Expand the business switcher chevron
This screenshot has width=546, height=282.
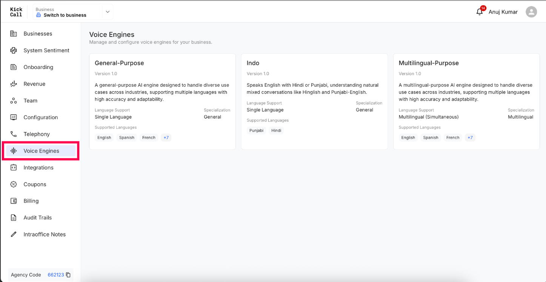108,12
